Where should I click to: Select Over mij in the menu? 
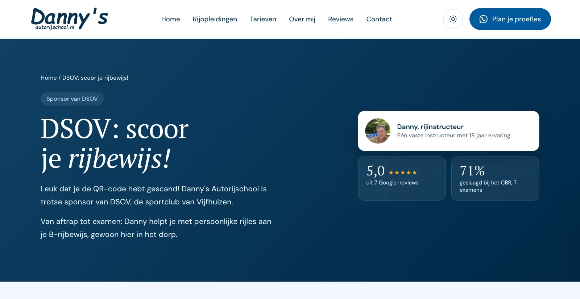[302, 19]
